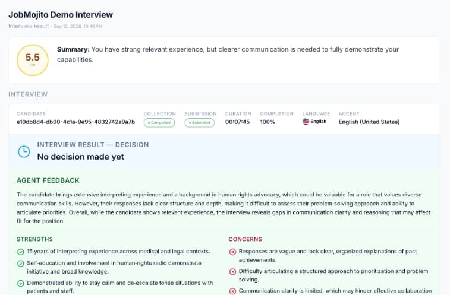Click the accent value English (United States)
450x295 pixels.
(x=369, y=122)
